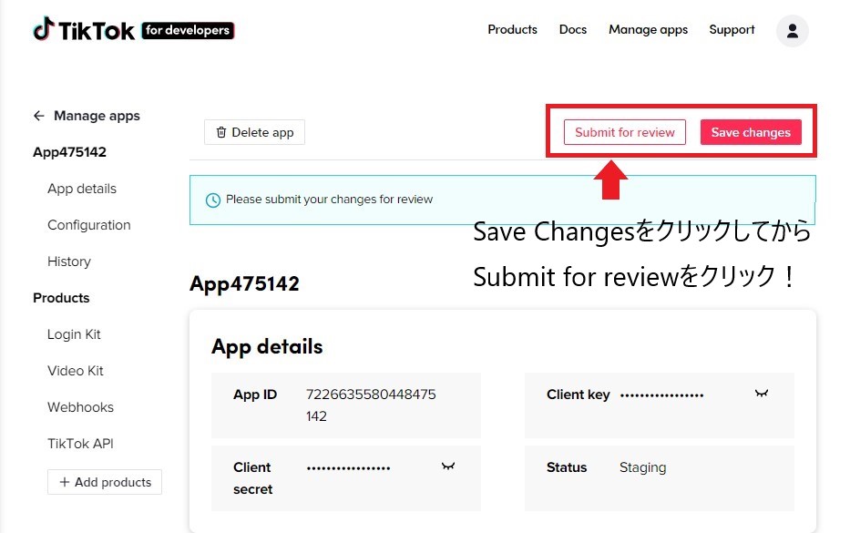
Task: Select App details in the sidebar
Action: [x=82, y=189]
